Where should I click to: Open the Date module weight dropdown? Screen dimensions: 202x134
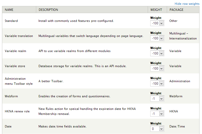click(x=157, y=129)
